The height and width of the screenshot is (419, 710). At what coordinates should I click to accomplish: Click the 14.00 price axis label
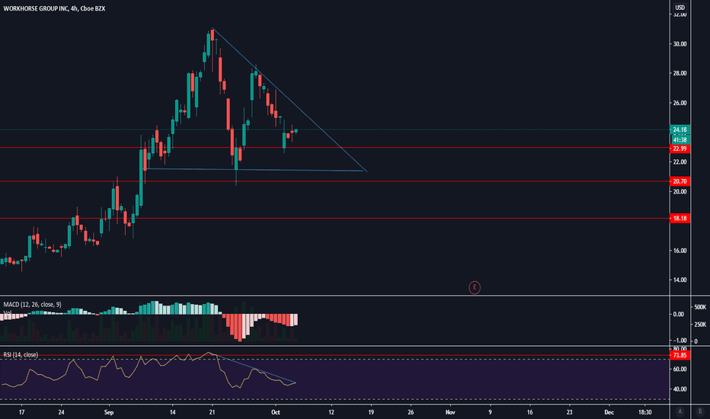pyautogui.click(x=680, y=280)
